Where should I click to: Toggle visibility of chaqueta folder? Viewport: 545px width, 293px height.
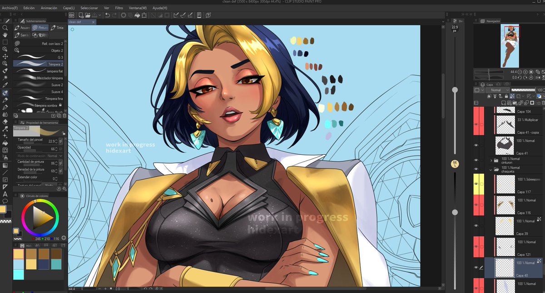pos(476,169)
